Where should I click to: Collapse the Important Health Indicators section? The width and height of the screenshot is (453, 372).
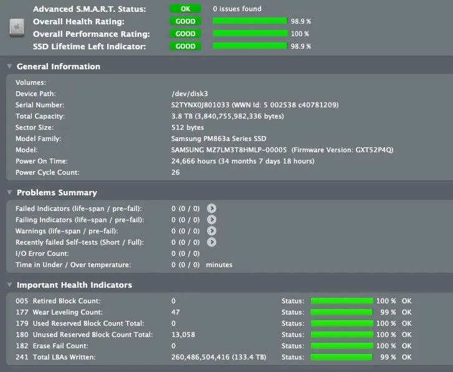coord(9,285)
